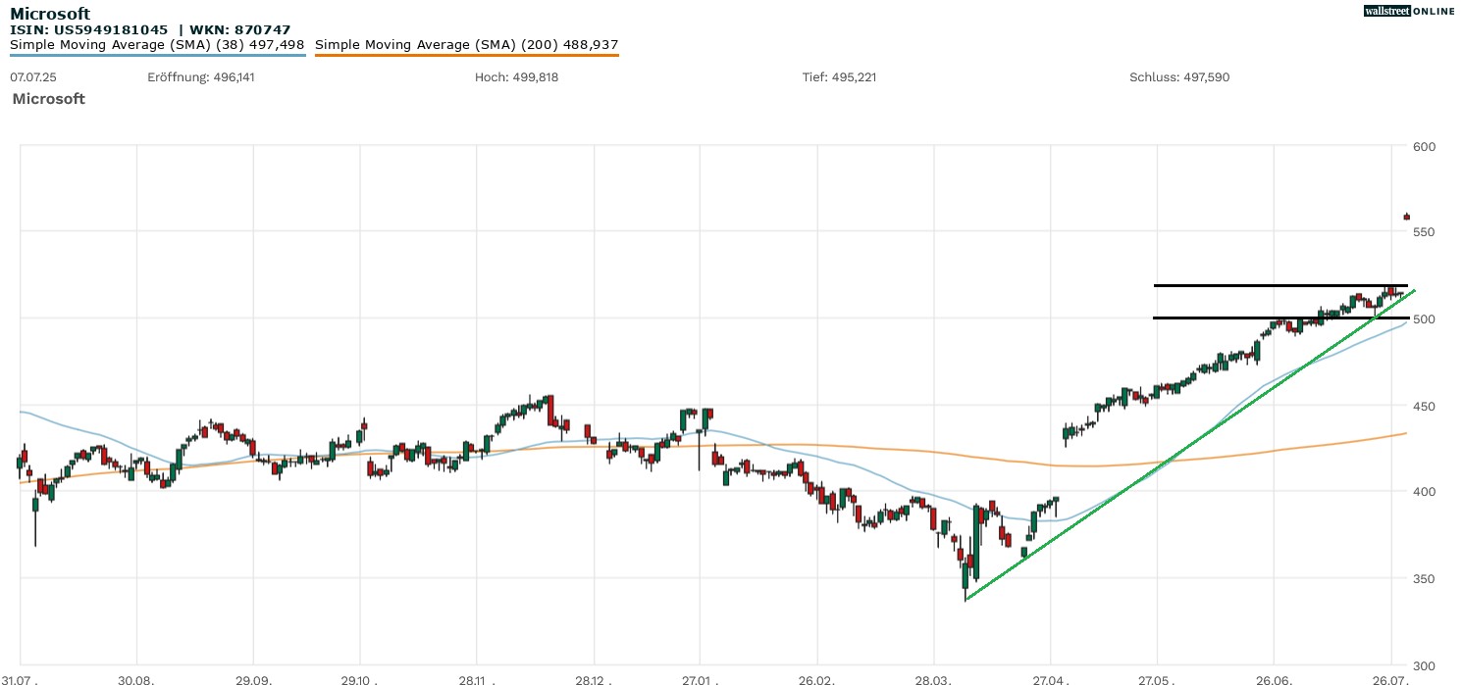Click the 26.02. date axis label

[x=816, y=679]
